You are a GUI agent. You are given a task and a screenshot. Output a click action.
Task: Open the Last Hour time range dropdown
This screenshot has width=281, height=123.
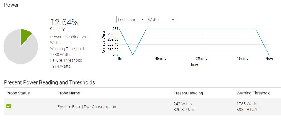[x=131, y=20]
